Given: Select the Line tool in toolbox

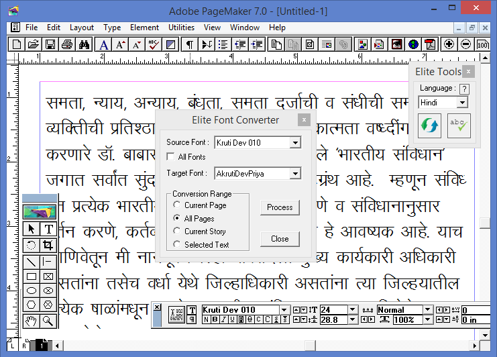Looking at the screenshot, I should pos(32,262).
